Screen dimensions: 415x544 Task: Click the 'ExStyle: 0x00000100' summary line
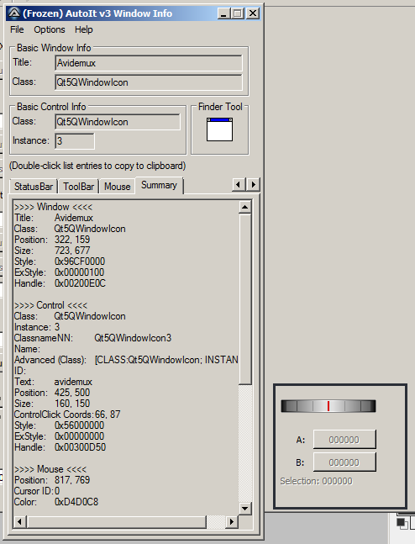[59, 272]
